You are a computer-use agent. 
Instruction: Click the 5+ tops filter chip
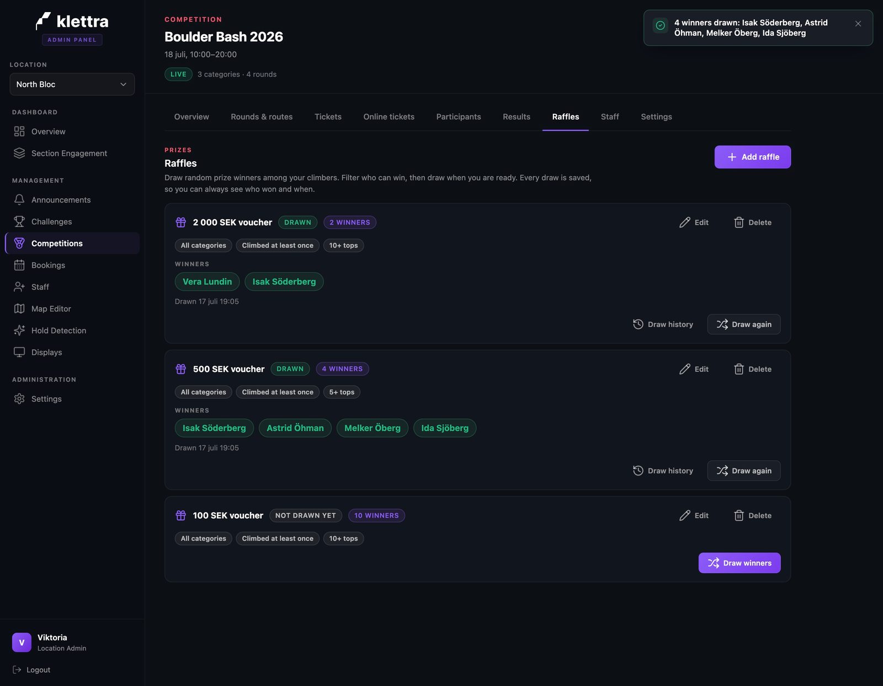[x=342, y=392]
